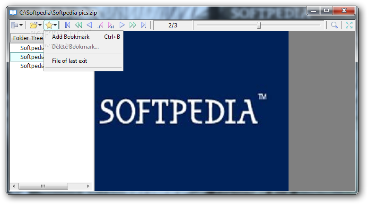Image resolution: width=368 pixels, height=204 pixels.
Task: Step back one page with -1 arrow
Action: [x=100, y=25]
